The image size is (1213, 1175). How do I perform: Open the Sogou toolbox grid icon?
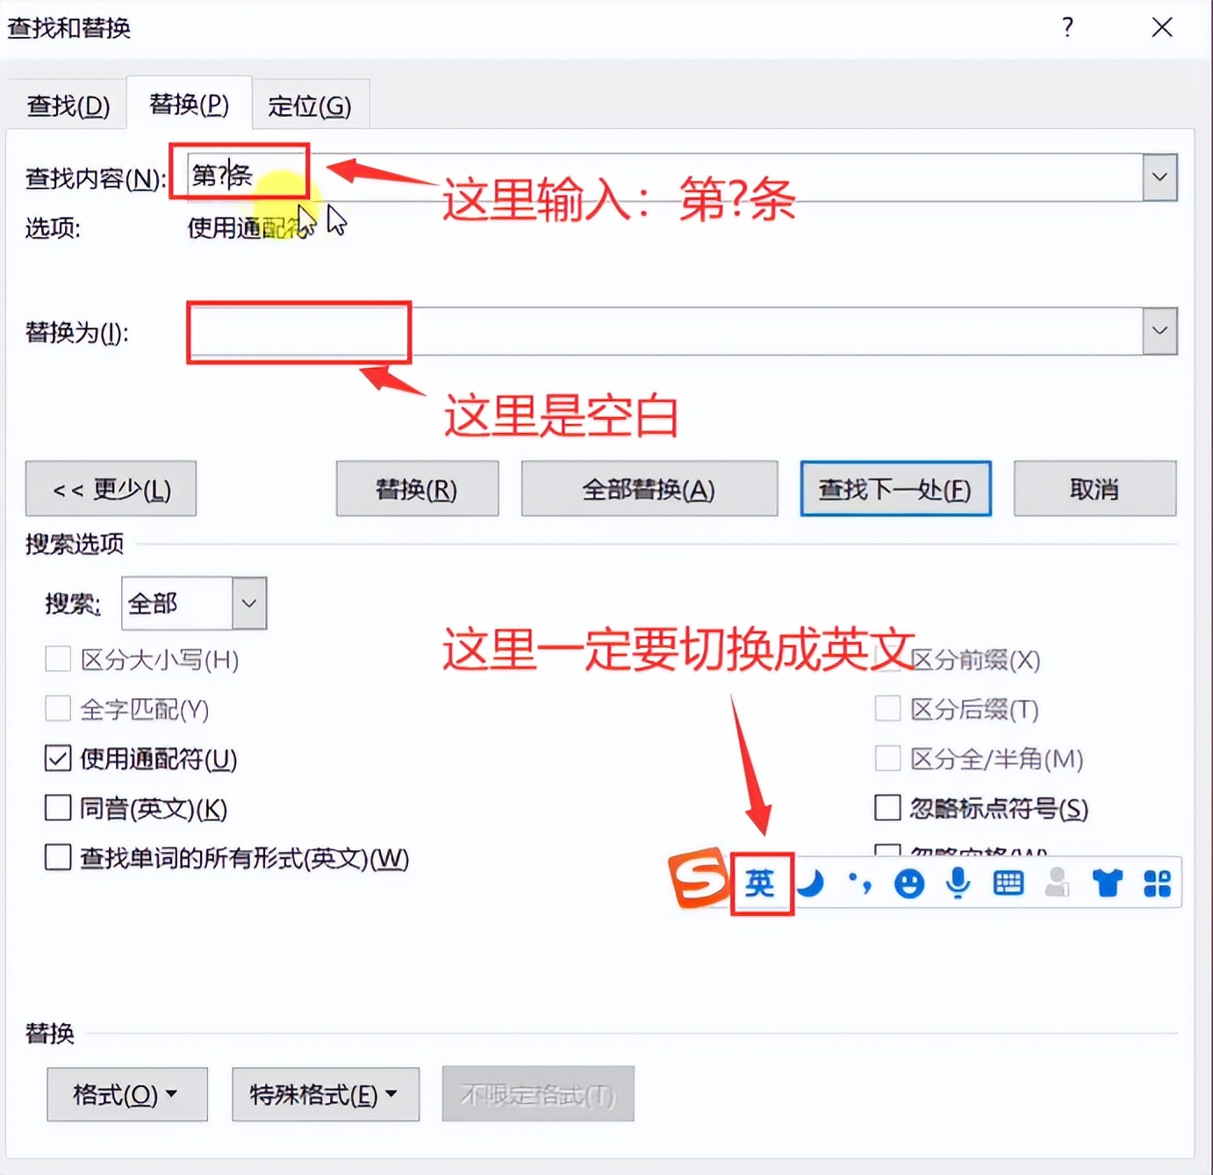[1158, 883]
